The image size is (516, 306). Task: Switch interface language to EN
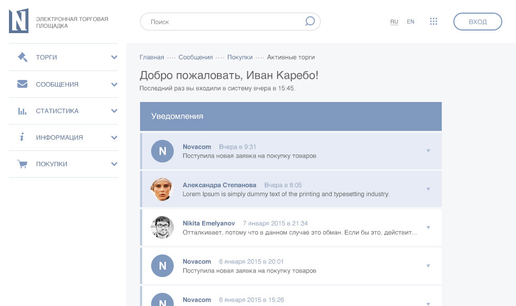pyautogui.click(x=411, y=22)
